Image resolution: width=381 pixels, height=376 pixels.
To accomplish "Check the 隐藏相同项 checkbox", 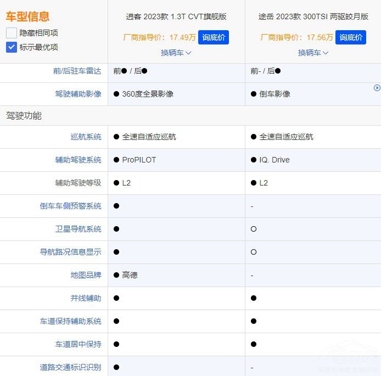I will [12, 33].
